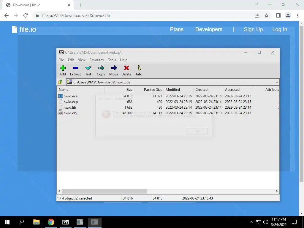Bookmark this page with the star
The image size is (304, 228).
tap(267, 15)
